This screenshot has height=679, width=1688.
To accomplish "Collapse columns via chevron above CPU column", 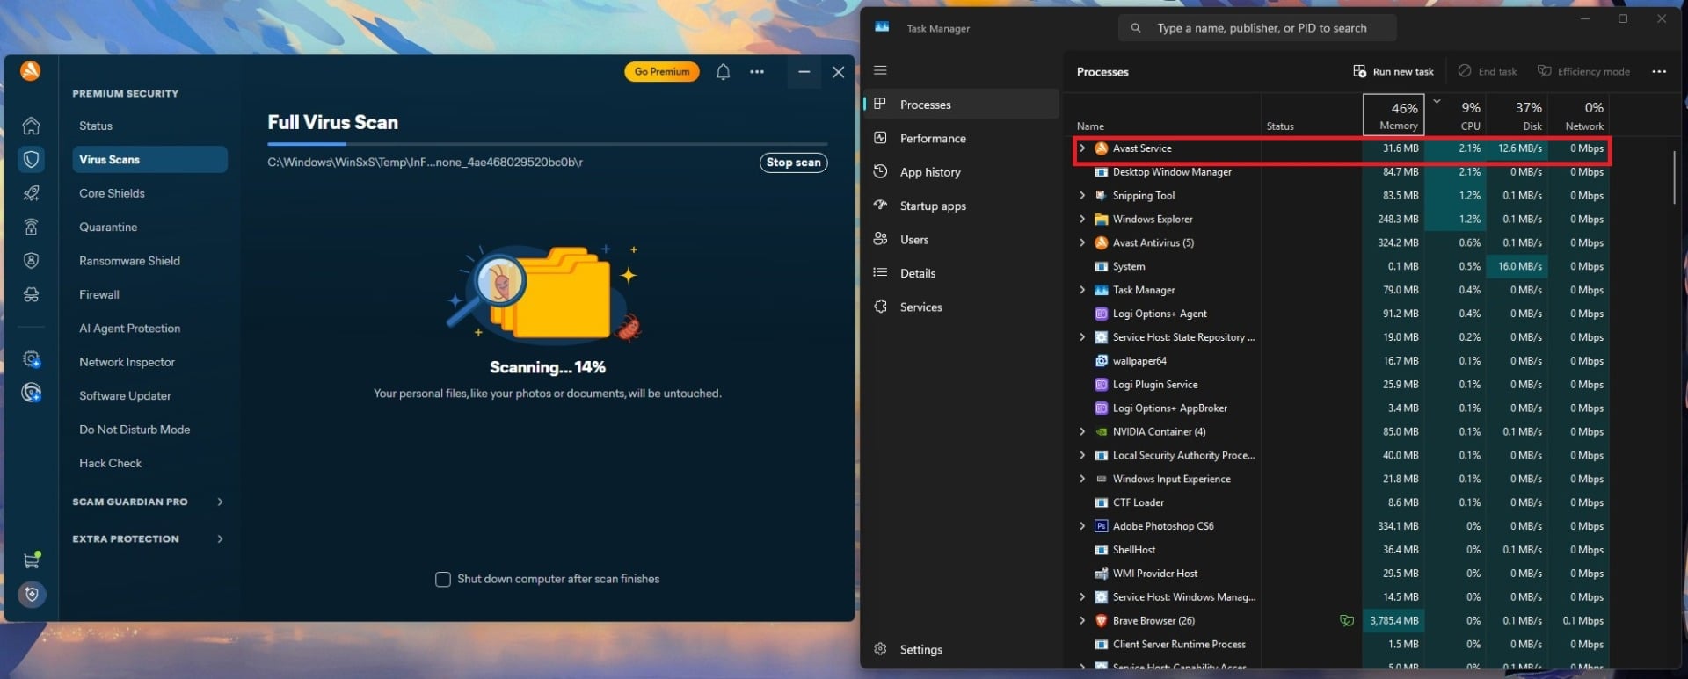I will [1437, 102].
